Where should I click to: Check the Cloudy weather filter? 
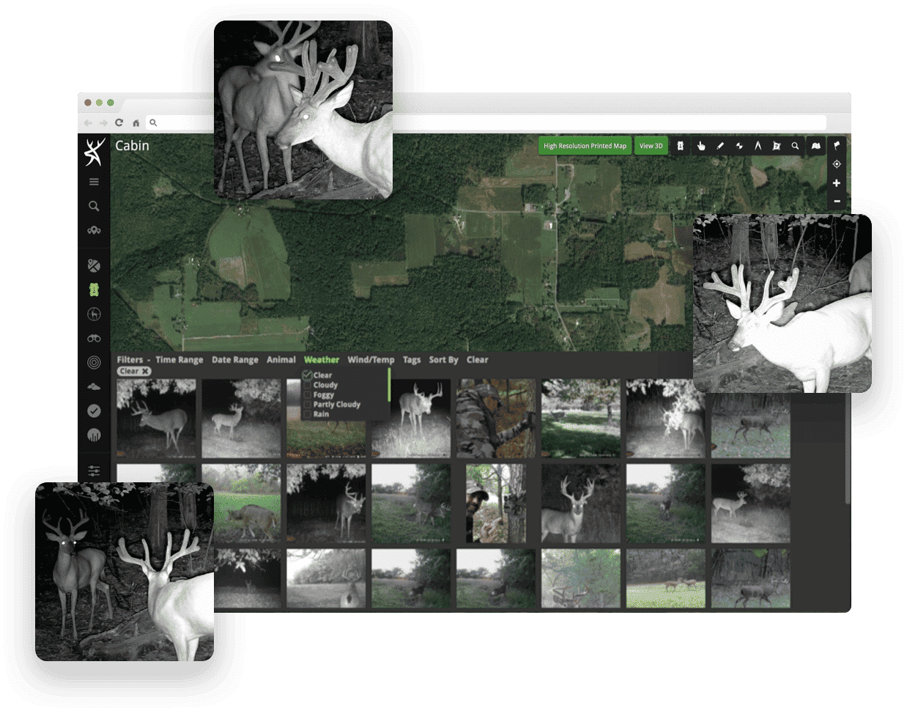(x=307, y=385)
